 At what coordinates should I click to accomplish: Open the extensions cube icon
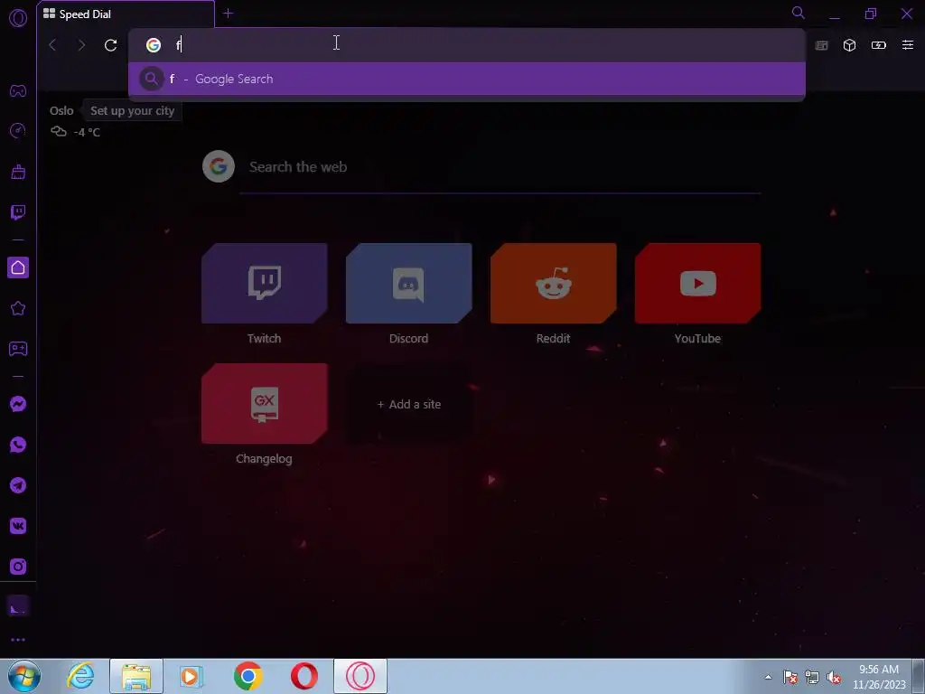pos(849,45)
